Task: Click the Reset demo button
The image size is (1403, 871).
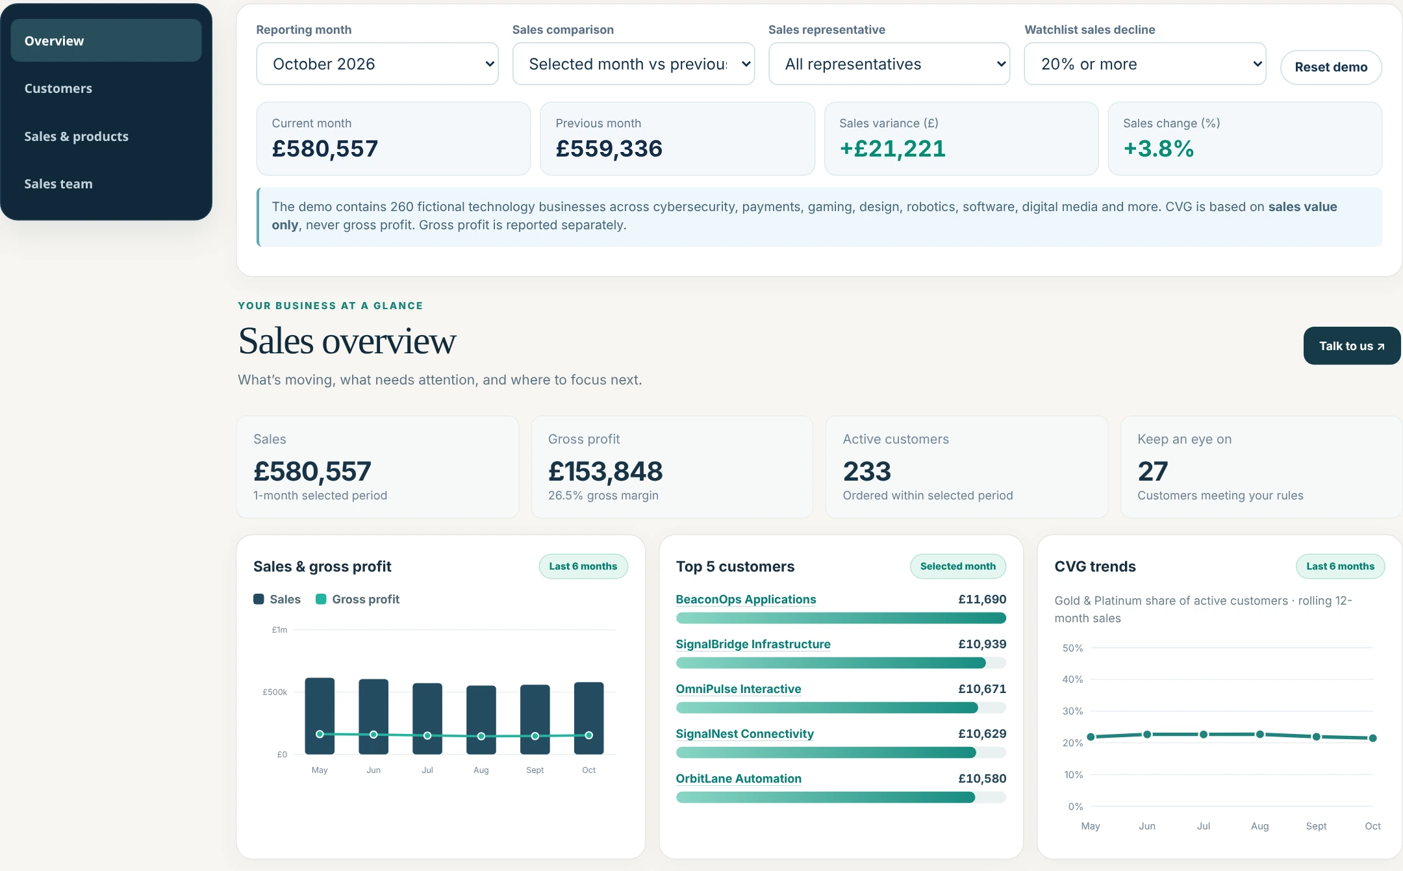Action: coord(1331,67)
